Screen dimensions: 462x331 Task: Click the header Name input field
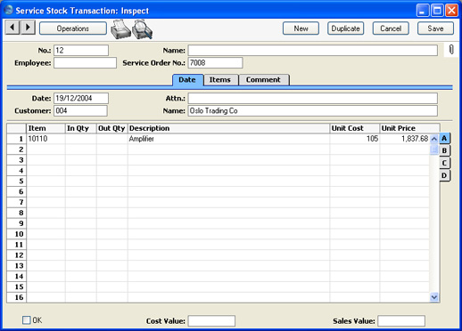click(x=313, y=50)
